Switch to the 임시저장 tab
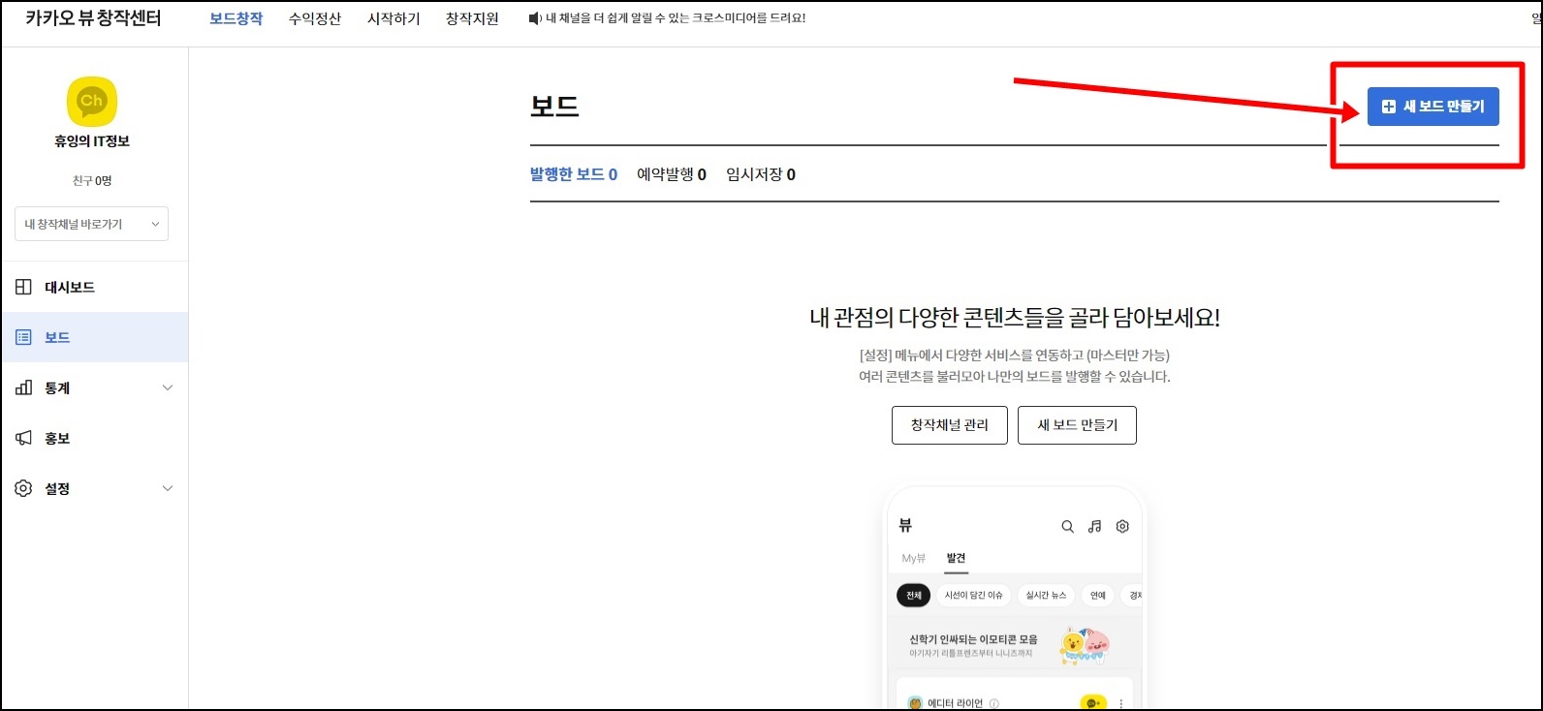This screenshot has width=1543, height=711. (x=761, y=174)
